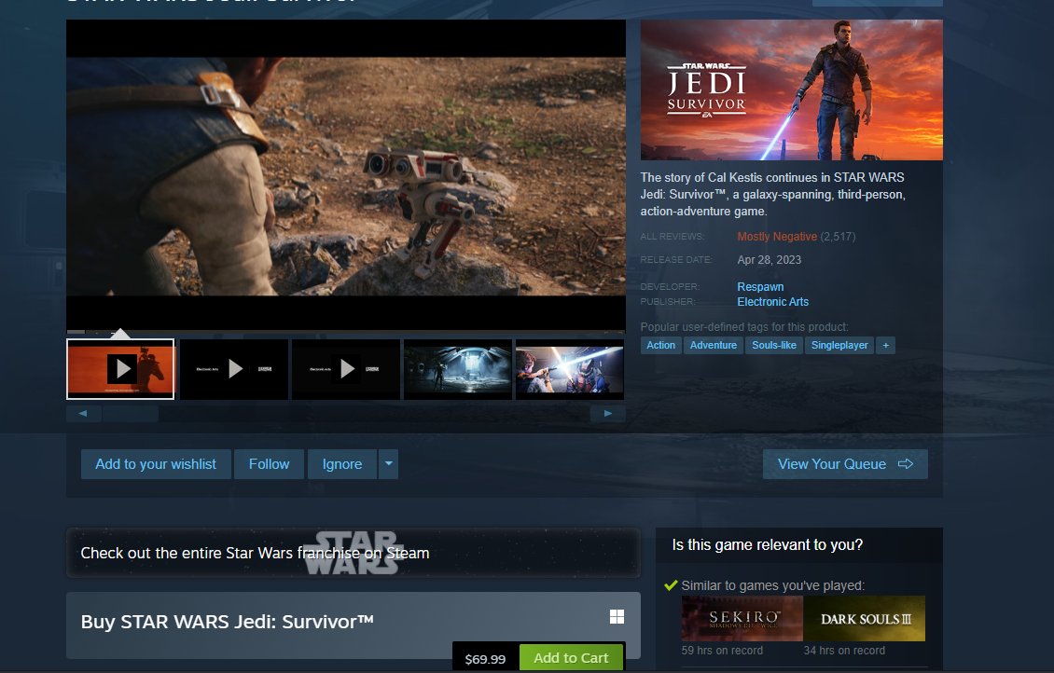Click "Is this game relevant to you?" heading
Screen dimensions: 1054x673
pyautogui.click(x=767, y=544)
